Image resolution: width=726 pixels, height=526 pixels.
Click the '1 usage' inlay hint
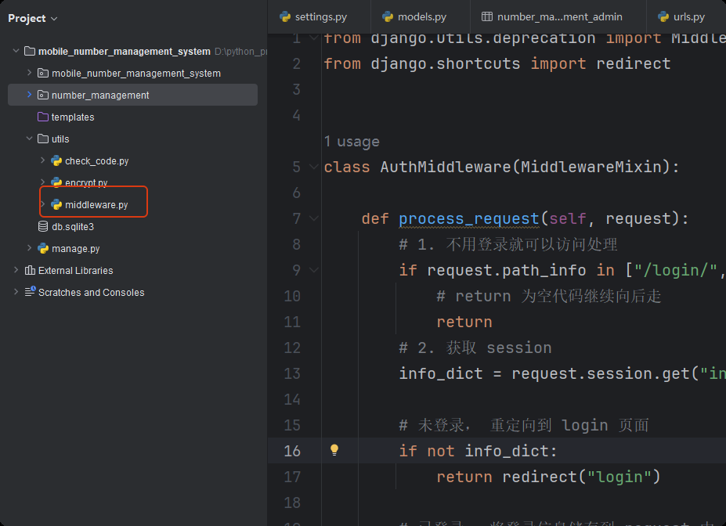[352, 141]
